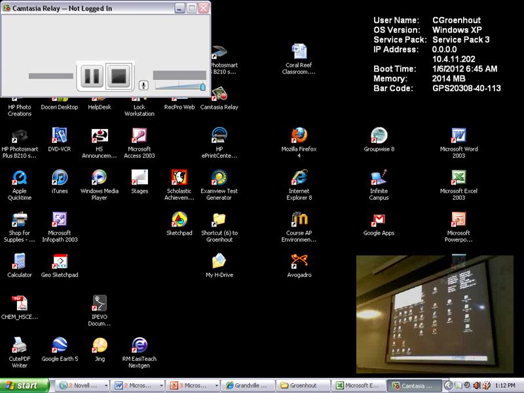Open the Google Apps icon
Image resolution: width=524 pixels, height=393 pixels.
[379, 224]
